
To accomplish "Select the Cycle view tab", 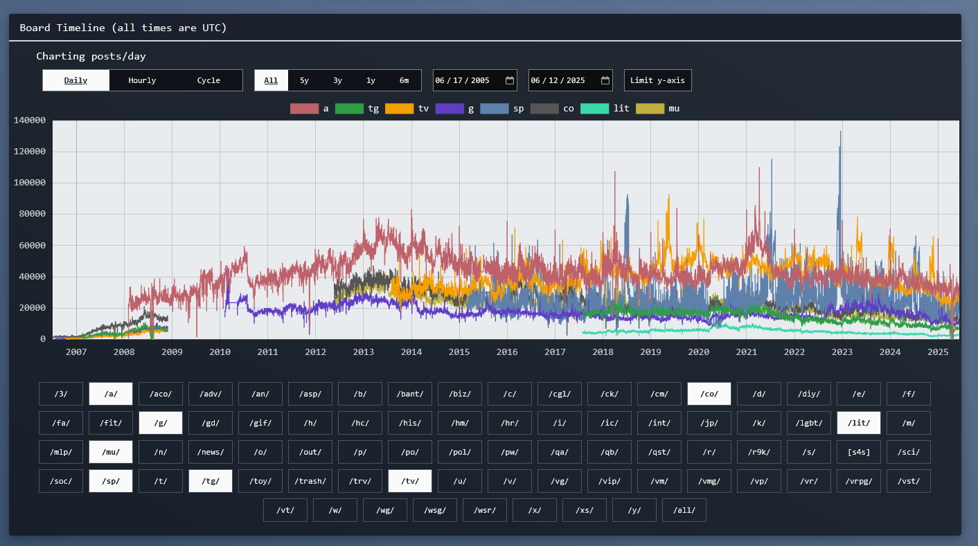I will click(x=208, y=80).
